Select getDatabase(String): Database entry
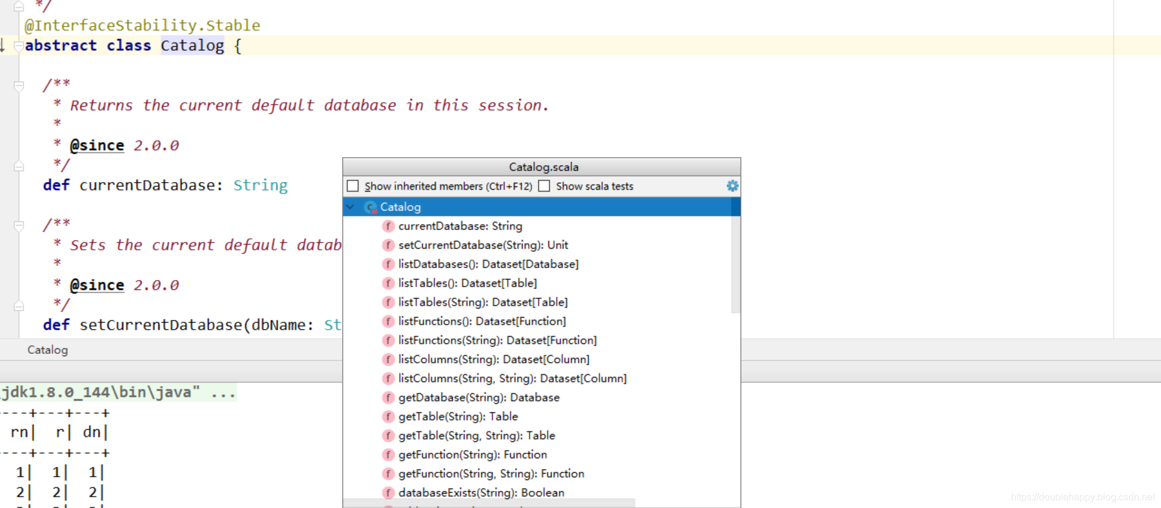 pyautogui.click(x=479, y=397)
